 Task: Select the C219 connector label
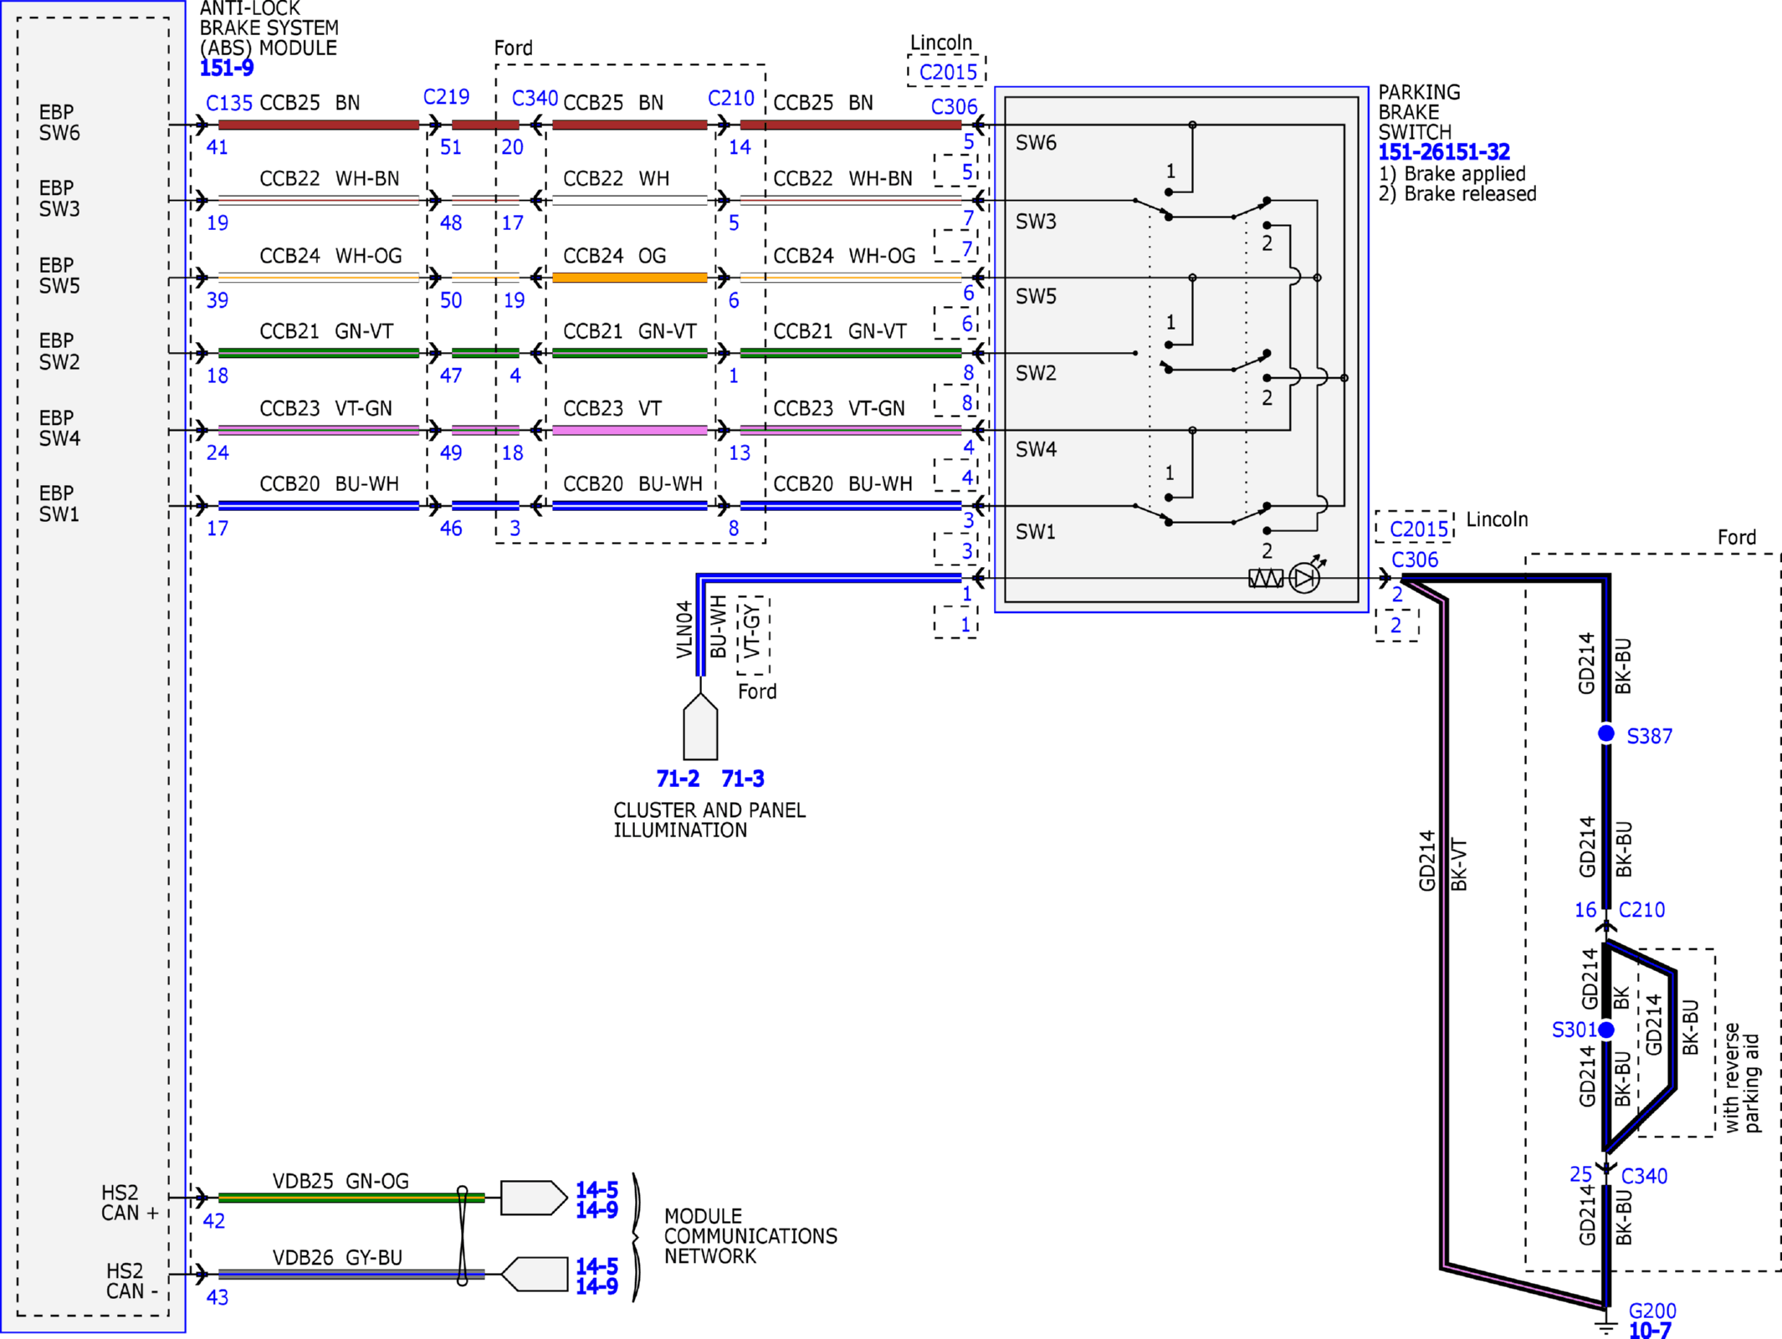pyautogui.click(x=447, y=97)
